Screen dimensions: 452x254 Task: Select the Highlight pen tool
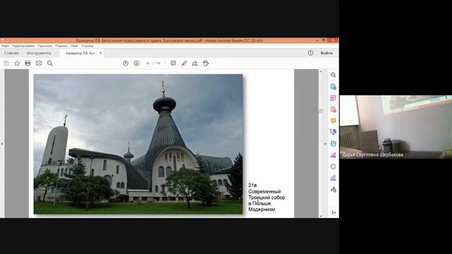click(x=184, y=64)
